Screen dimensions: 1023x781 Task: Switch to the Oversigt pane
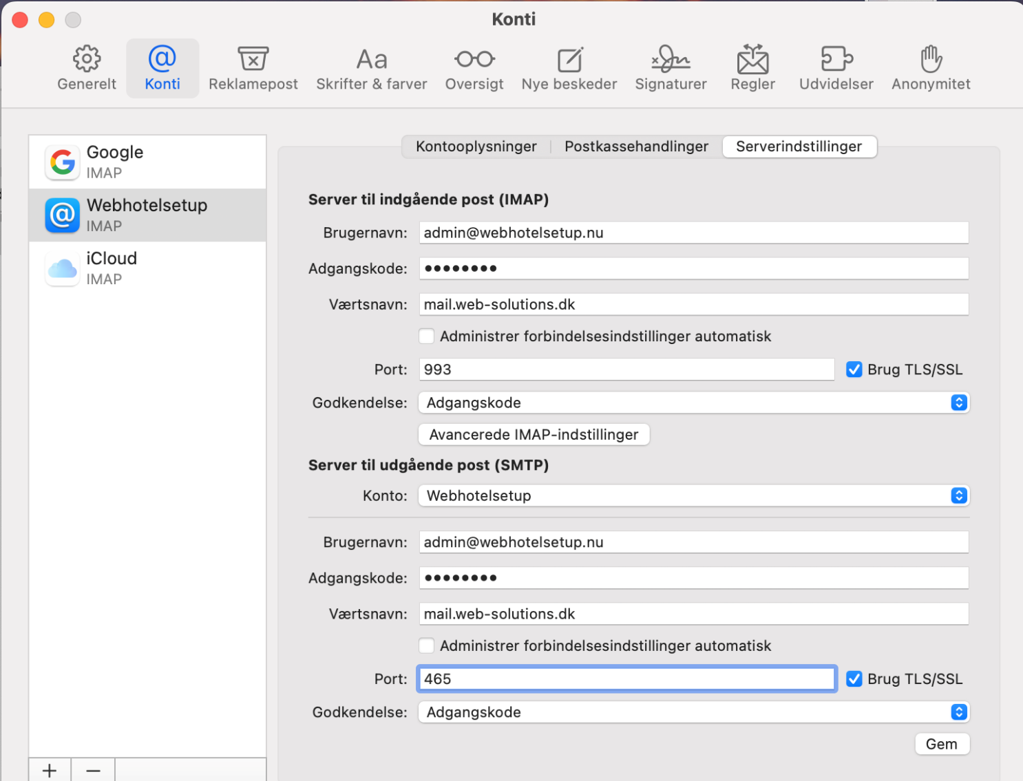(x=474, y=68)
